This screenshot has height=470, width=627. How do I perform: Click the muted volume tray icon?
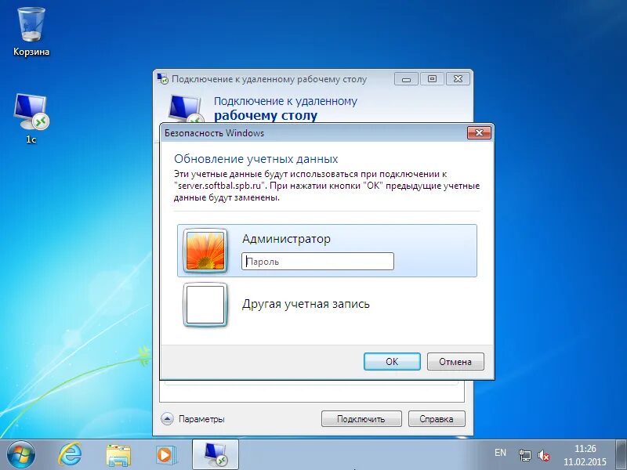point(543,455)
